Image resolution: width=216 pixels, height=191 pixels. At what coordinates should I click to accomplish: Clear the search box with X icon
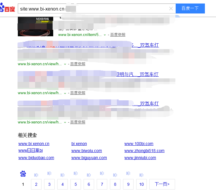pyautogui.click(x=171, y=8)
